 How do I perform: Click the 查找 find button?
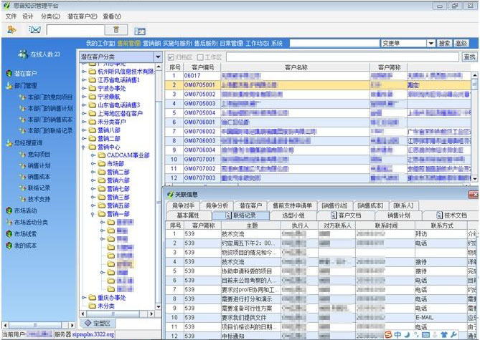(x=469, y=57)
